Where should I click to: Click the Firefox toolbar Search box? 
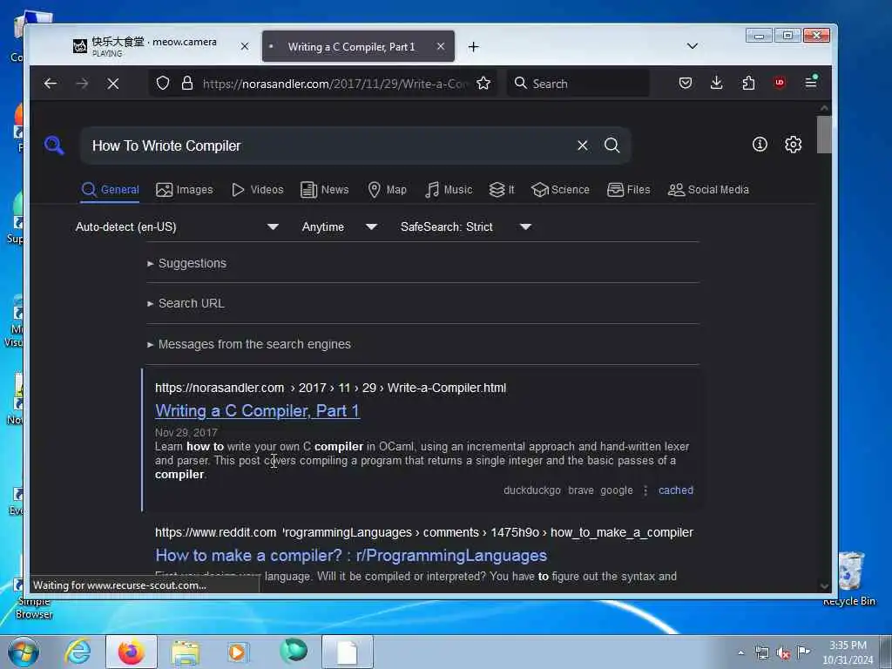click(578, 84)
